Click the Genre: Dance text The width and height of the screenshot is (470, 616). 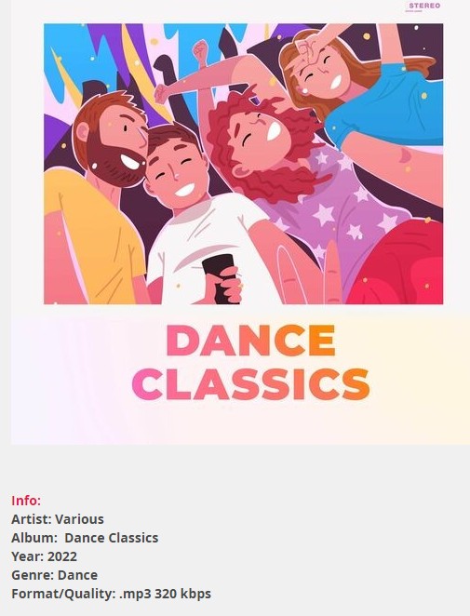pos(54,575)
